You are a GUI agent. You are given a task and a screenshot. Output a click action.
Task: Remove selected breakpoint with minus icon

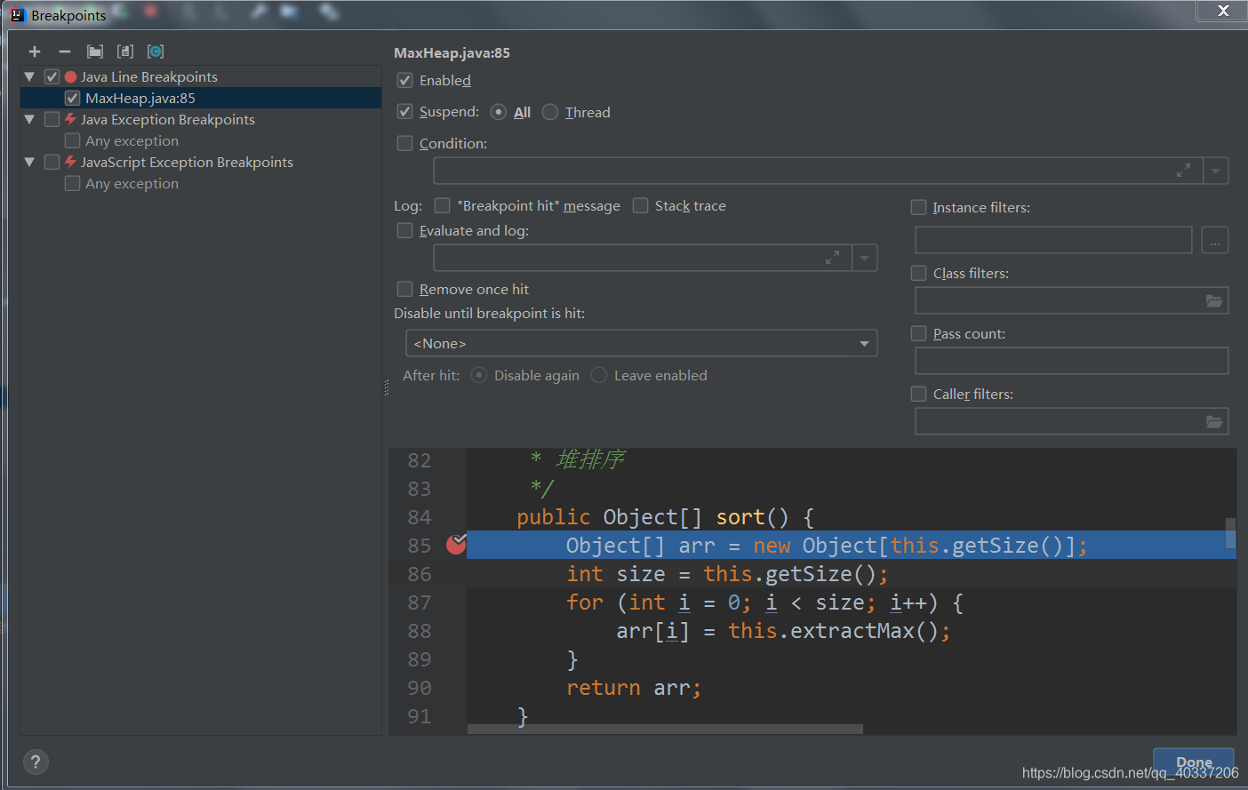point(65,52)
